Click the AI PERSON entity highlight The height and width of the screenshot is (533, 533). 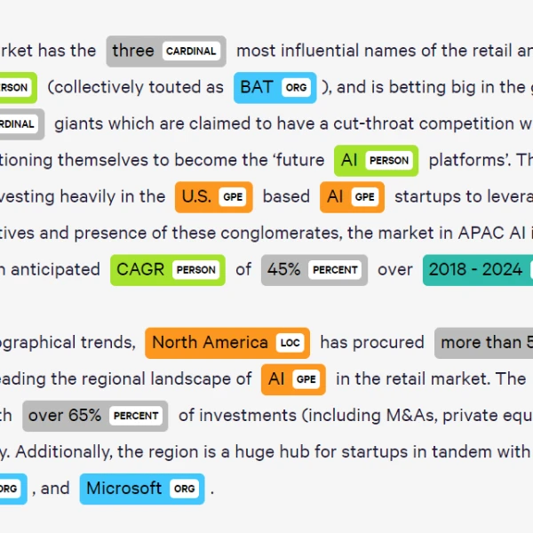[376, 161]
